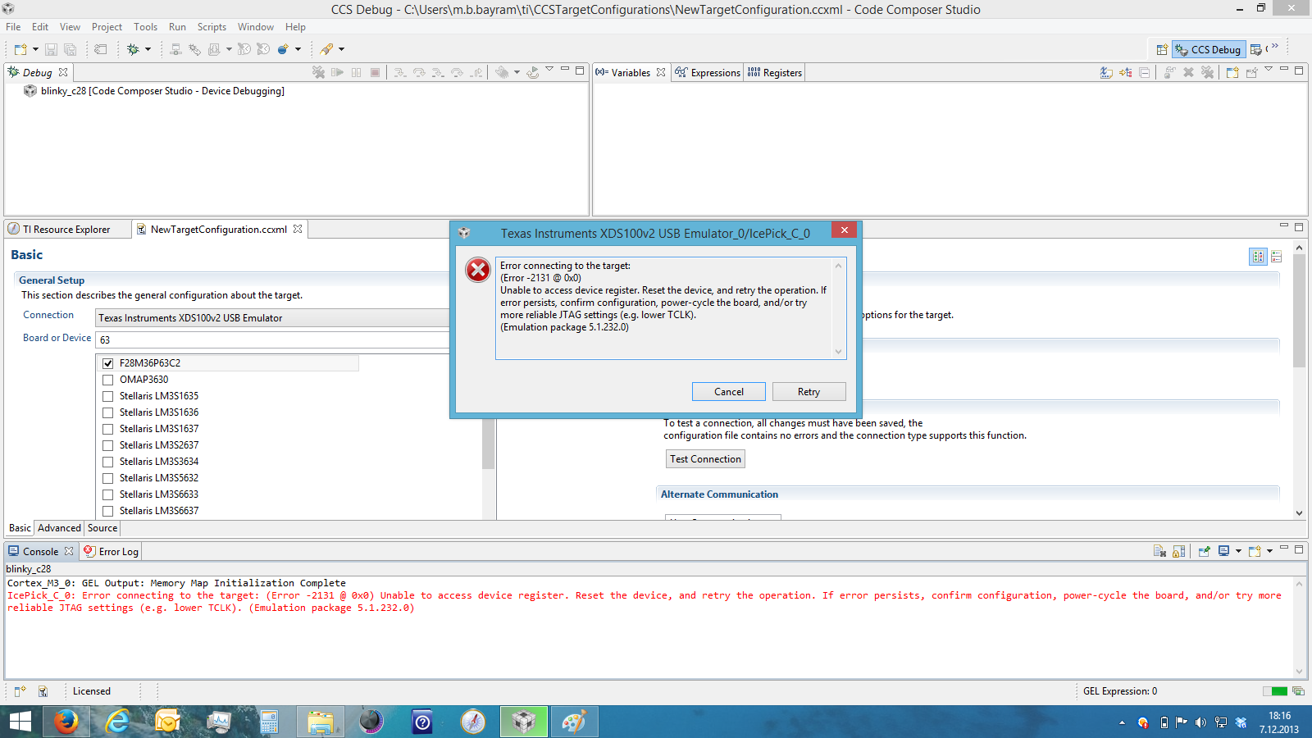
Task: Check the Stellaris LM3S1636 checkbox
Action: pyautogui.click(x=107, y=412)
